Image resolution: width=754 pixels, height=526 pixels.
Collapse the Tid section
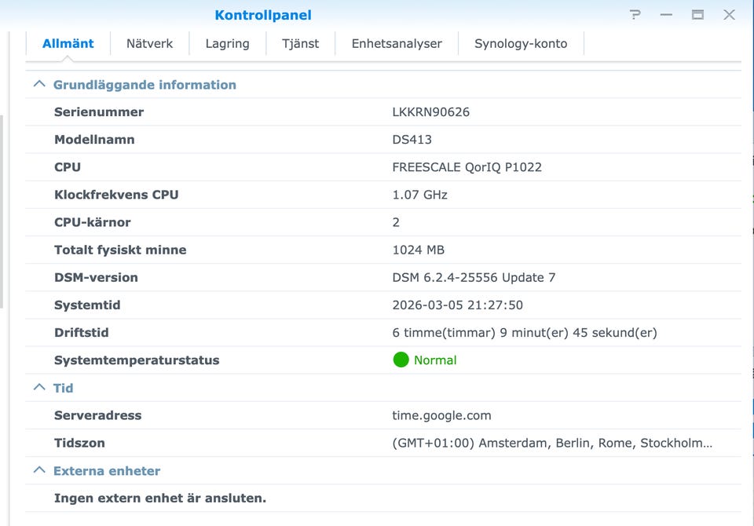coord(38,388)
